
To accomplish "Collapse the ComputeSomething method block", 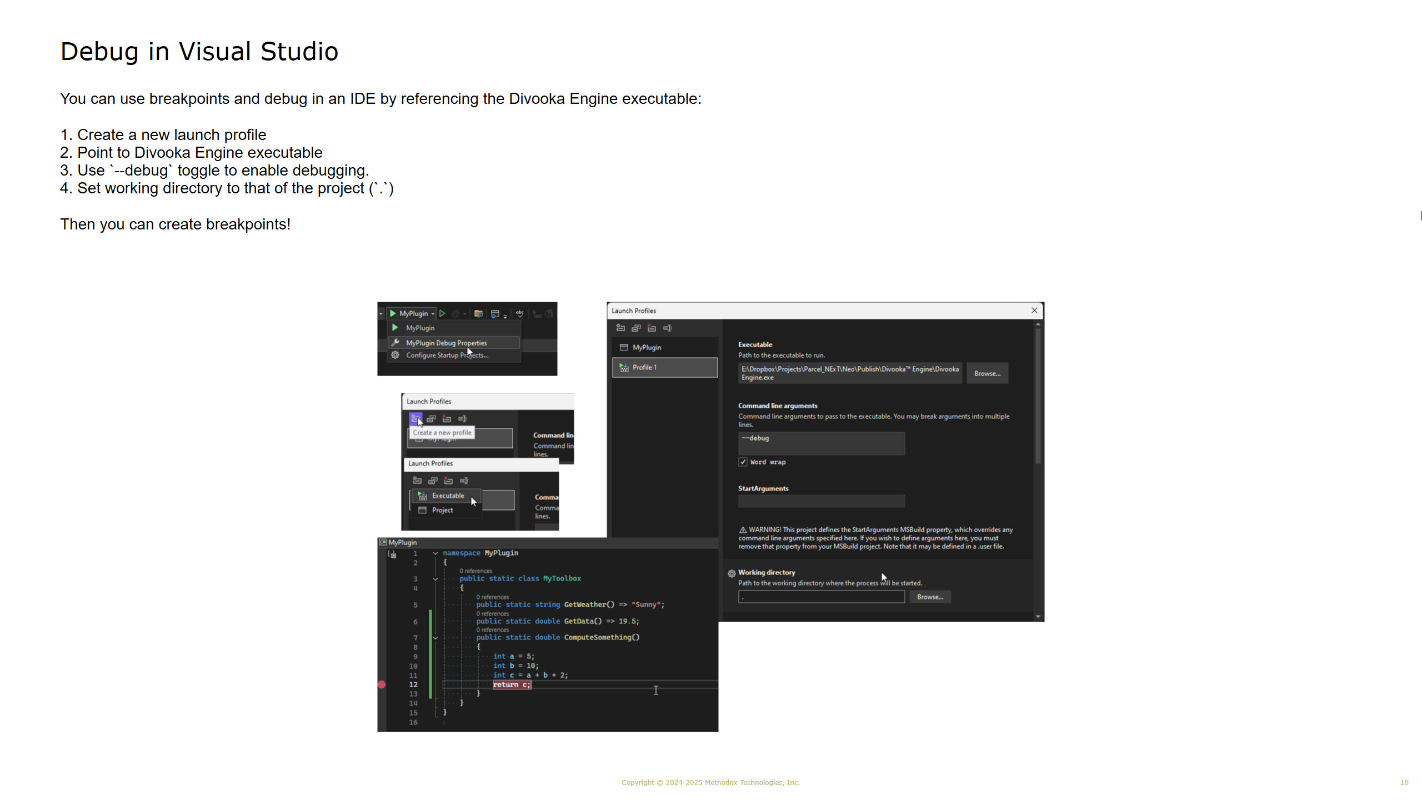I will tap(435, 638).
